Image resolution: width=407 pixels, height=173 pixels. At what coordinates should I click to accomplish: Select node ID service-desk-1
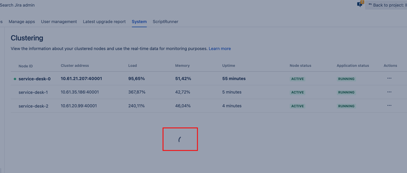(33, 92)
